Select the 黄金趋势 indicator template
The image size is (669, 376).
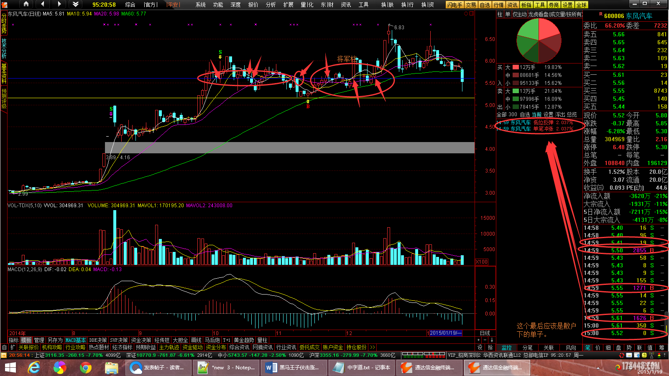tap(244, 340)
